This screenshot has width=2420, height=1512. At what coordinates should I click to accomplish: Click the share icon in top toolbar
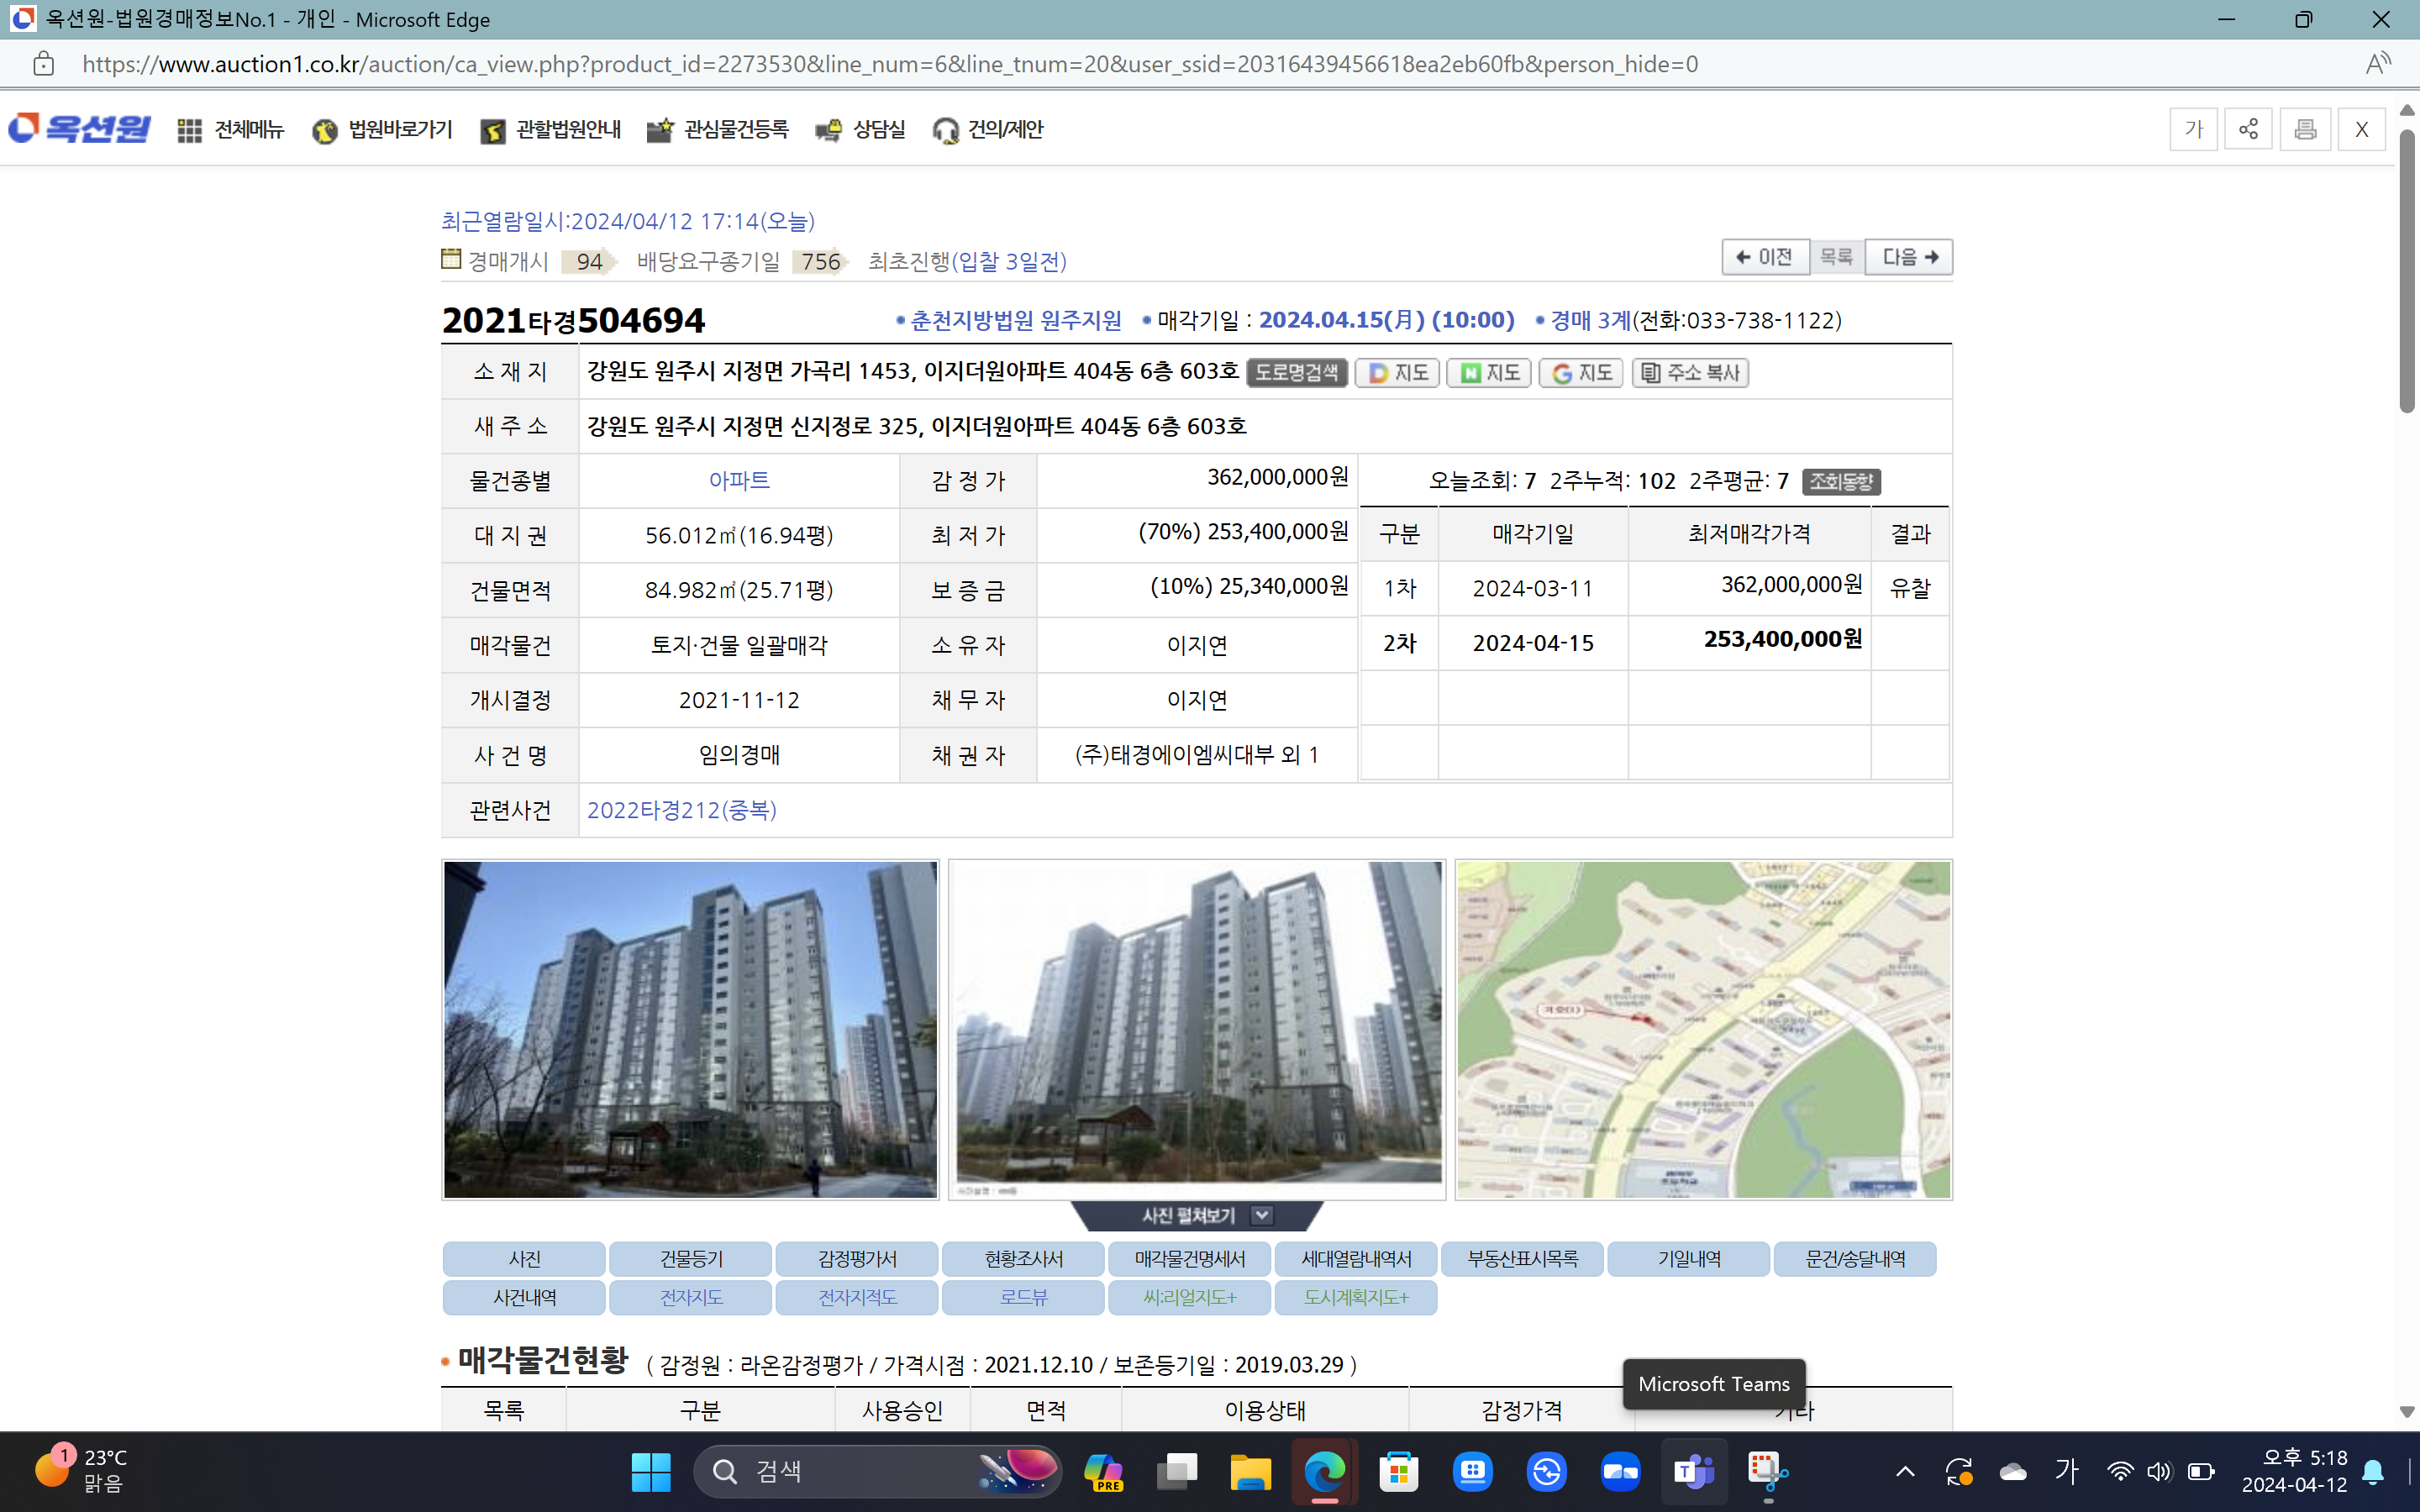point(2248,129)
